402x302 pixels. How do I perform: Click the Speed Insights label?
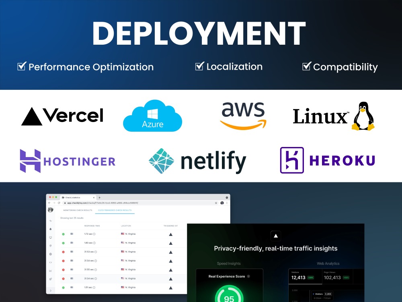point(229,263)
